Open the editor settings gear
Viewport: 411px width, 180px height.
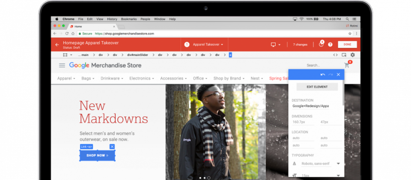click(352, 55)
